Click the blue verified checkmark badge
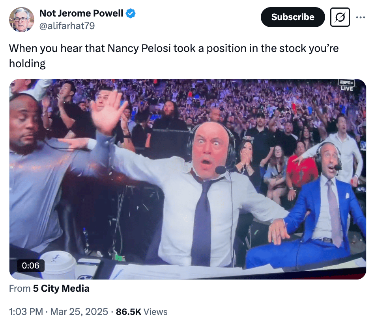This screenshot has height=322, width=374. tap(131, 13)
